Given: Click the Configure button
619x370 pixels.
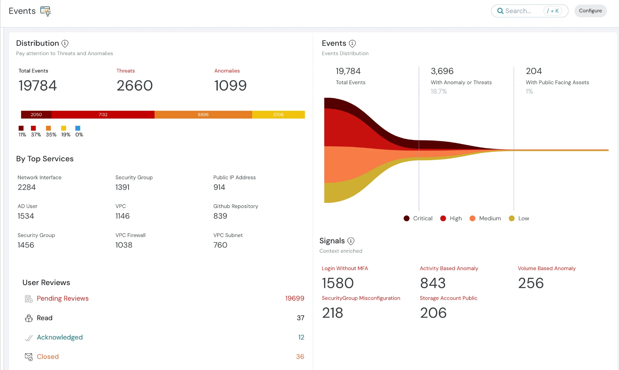Looking at the screenshot, I should click(x=591, y=11).
